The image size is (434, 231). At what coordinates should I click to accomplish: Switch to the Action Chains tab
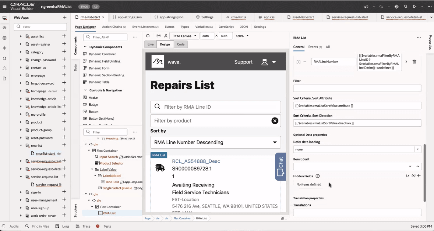click(114, 27)
